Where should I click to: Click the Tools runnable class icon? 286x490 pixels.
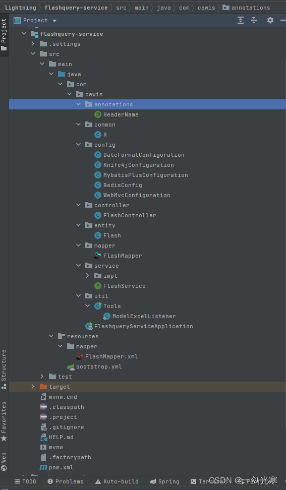click(x=98, y=306)
